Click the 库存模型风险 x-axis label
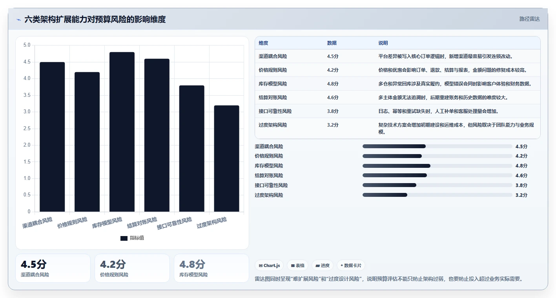This screenshot has height=298, width=556. [x=107, y=223]
